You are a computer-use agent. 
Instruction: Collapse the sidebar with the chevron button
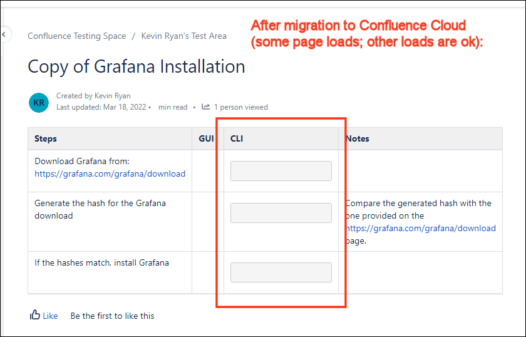pos(4,34)
